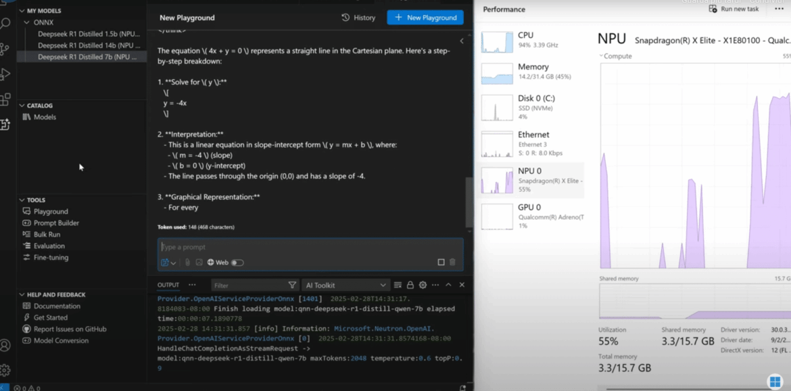The image size is (791, 391).
Task: Open the AI Toolkit activity bar icon
Action: point(5,124)
